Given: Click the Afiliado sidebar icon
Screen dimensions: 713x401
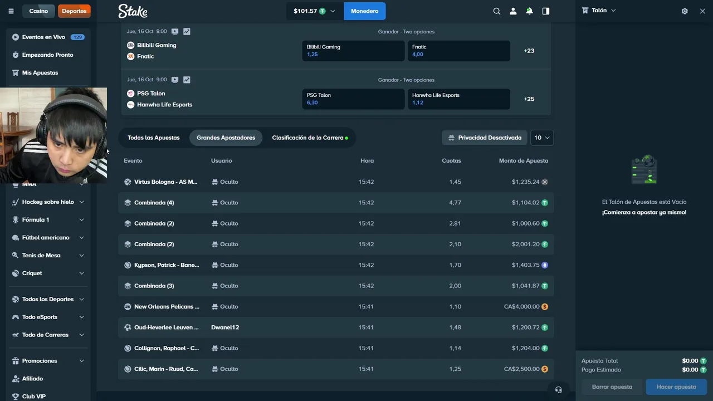Looking at the screenshot, I should click(16, 379).
